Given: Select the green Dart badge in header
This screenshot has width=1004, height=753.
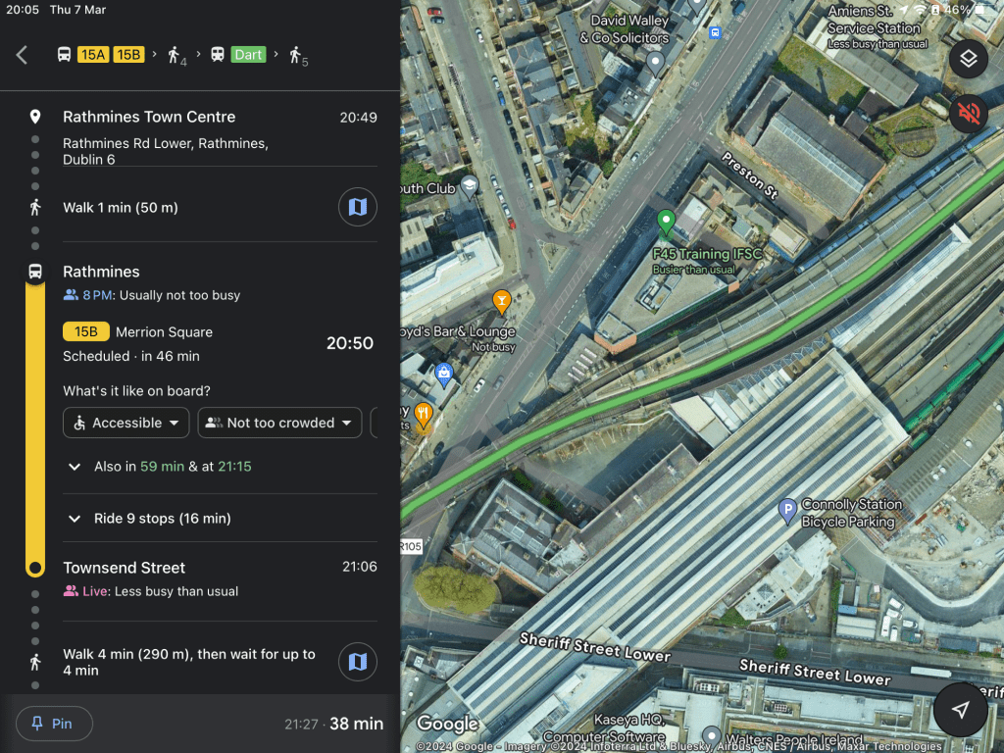Looking at the screenshot, I should click(248, 55).
